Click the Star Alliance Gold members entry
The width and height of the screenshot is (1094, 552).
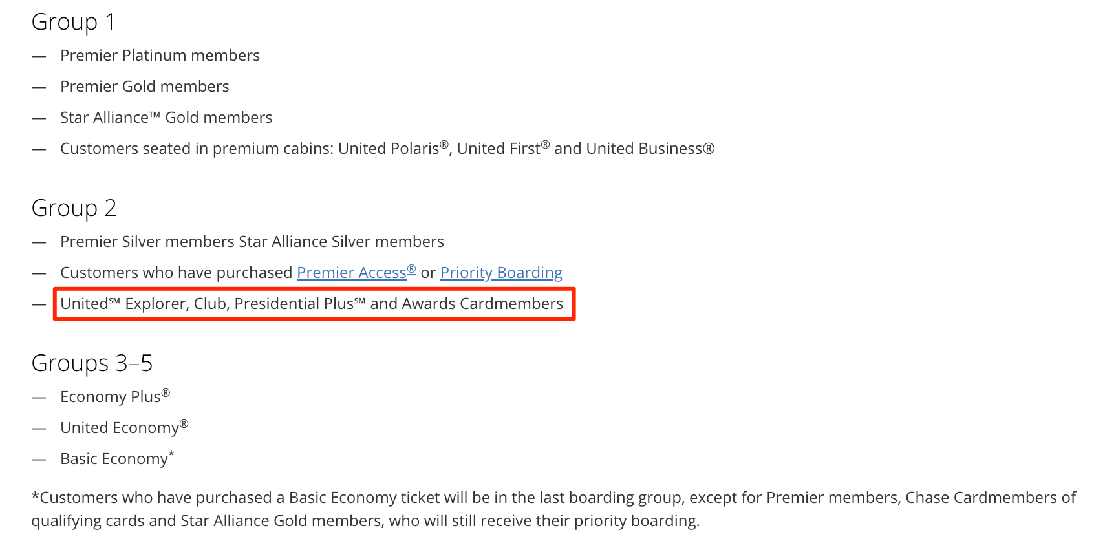click(166, 118)
